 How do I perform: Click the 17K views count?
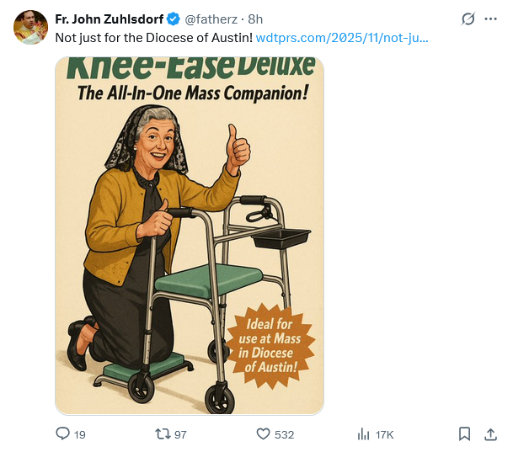(x=385, y=434)
